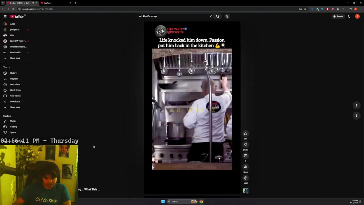The image size is (364, 205).
Task: Open UDY subscription channel
Action: click(x=16, y=35)
